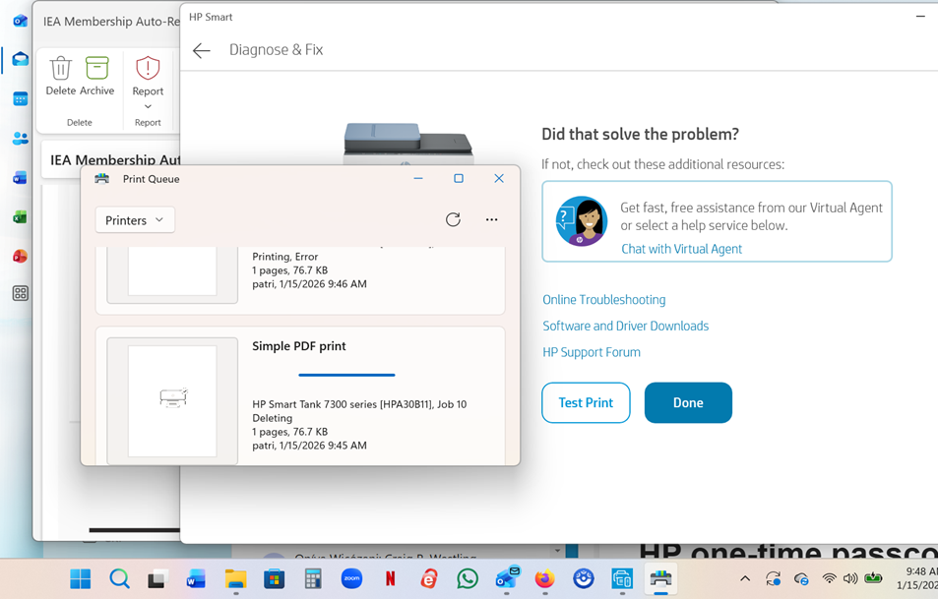938x599 pixels.
Task: Open Word from the taskbar
Action: [x=196, y=578]
